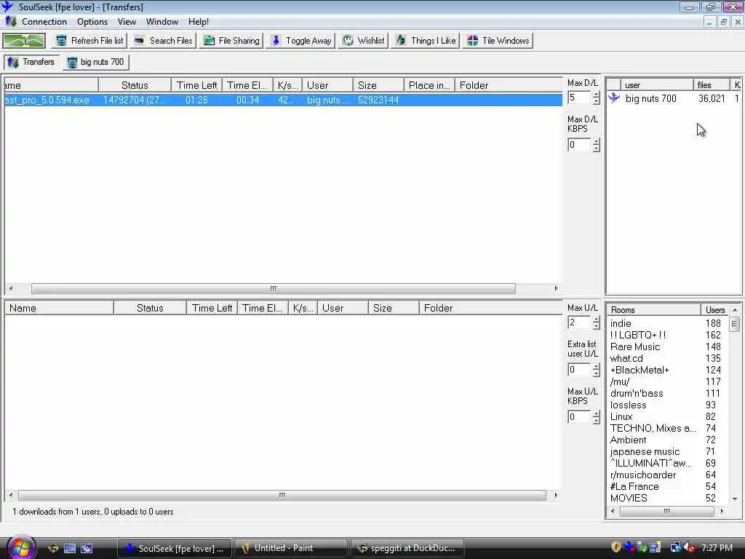The height and width of the screenshot is (559, 745).
Task: Switch to the big nuts 700 tab
Action: [96, 62]
